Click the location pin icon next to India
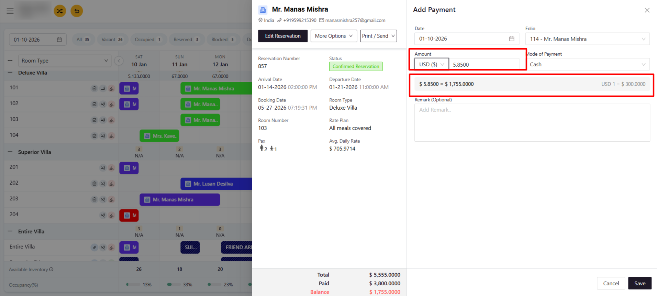Viewport: 657px width, 296px height. point(260,20)
